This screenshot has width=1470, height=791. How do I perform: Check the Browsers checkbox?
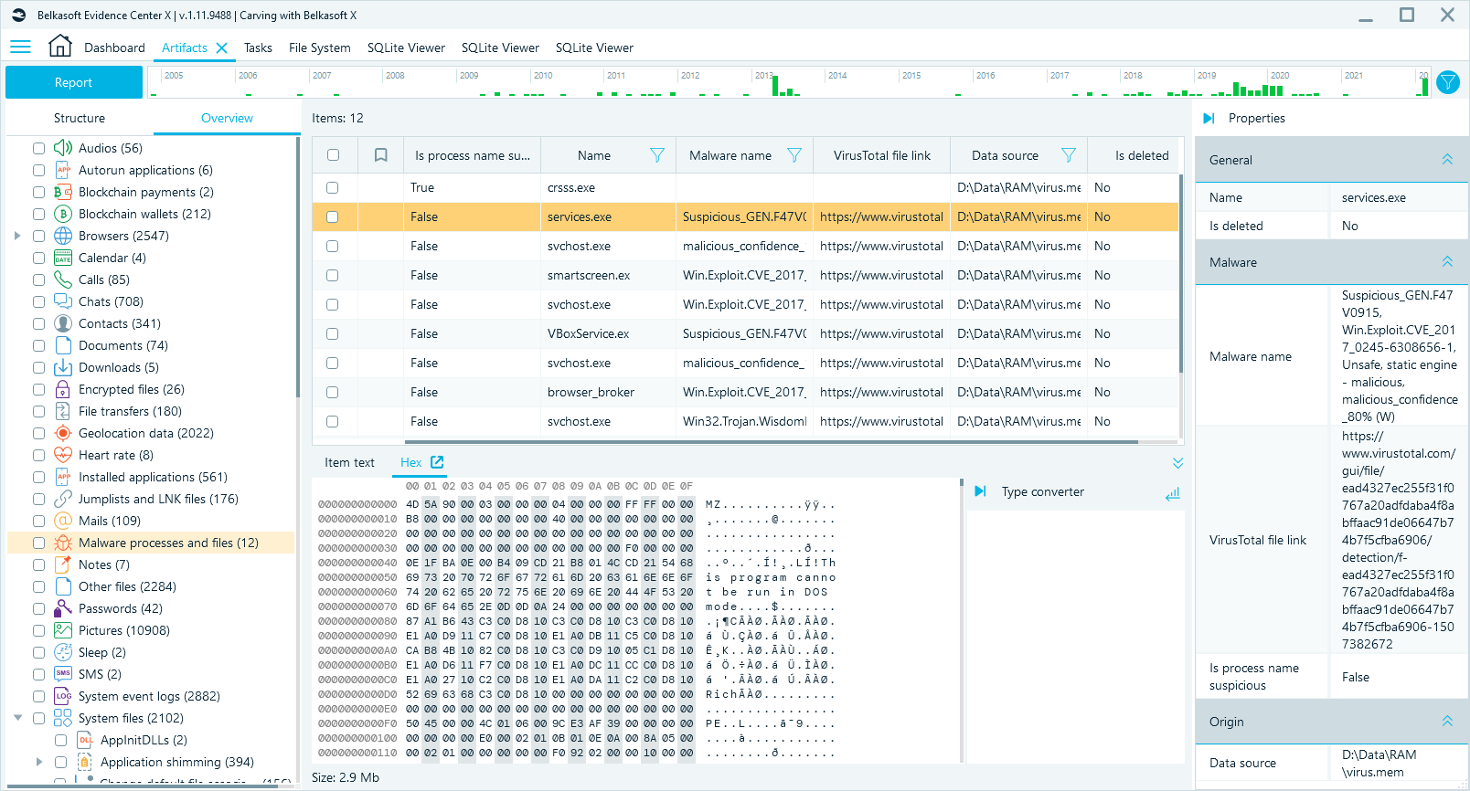(x=38, y=236)
